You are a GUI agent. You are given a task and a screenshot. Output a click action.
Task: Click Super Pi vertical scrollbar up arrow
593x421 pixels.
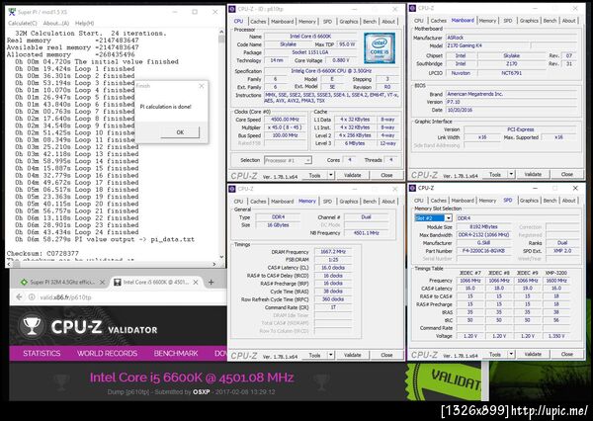pos(221,33)
